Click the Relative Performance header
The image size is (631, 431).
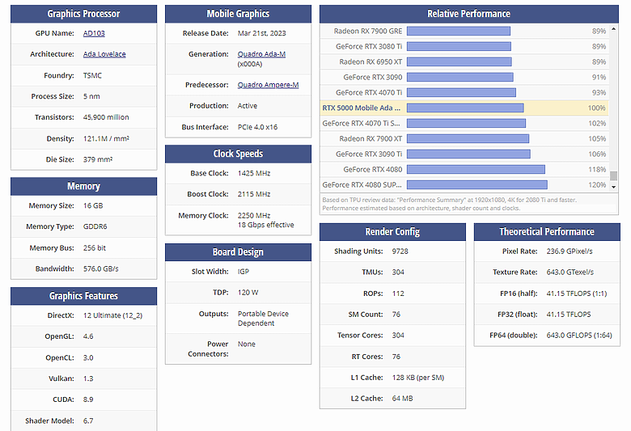click(469, 14)
